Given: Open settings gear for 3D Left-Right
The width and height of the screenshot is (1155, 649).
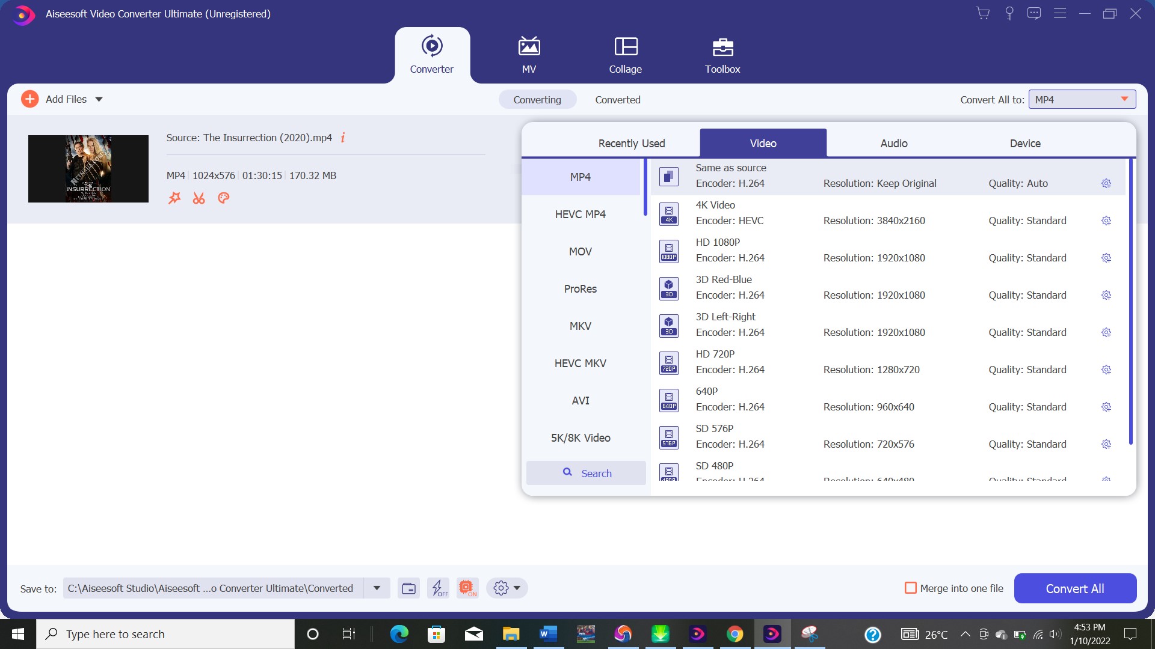Looking at the screenshot, I should point(1106,332).
